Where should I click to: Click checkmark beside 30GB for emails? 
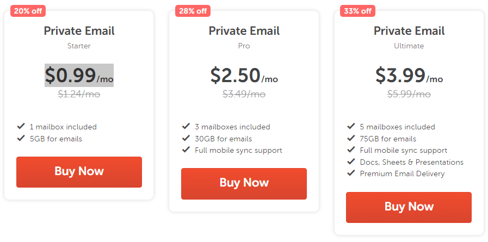(186, 139)
